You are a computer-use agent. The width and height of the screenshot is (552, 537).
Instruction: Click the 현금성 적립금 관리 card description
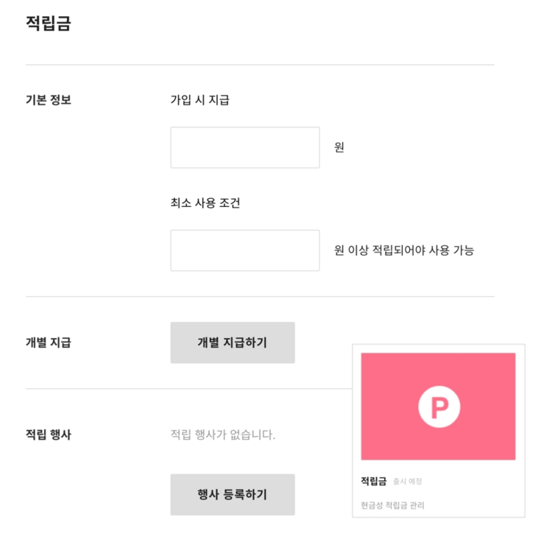pos(392,505)
